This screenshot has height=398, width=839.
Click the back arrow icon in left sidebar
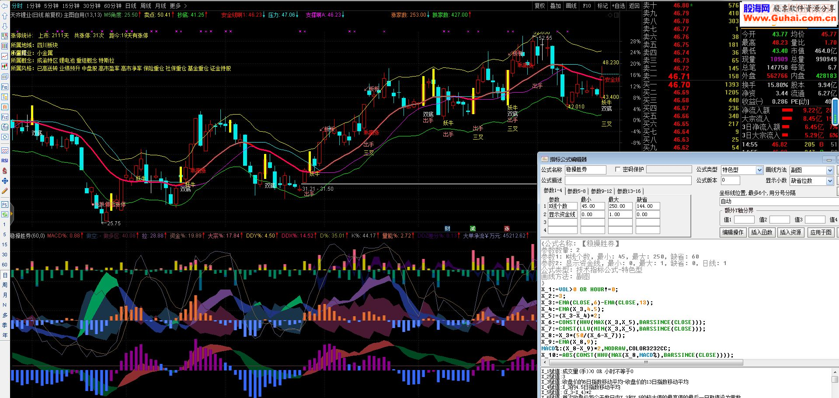coord(5,6)
